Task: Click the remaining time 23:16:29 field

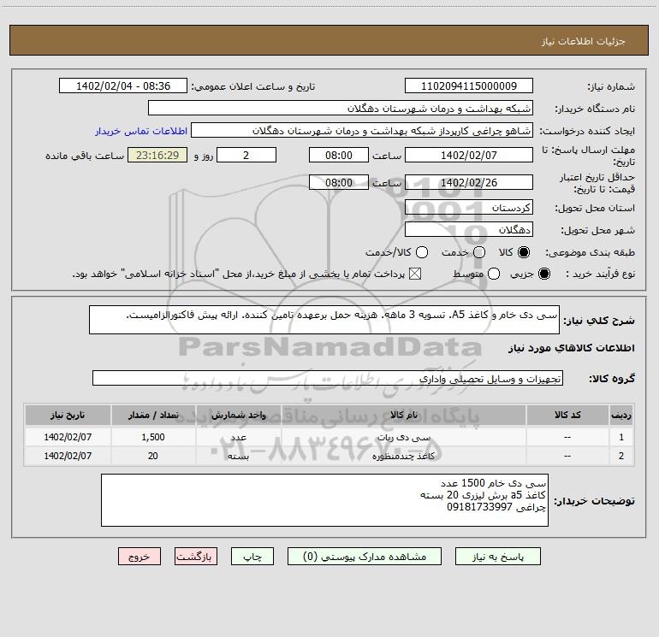Action: 157,155
